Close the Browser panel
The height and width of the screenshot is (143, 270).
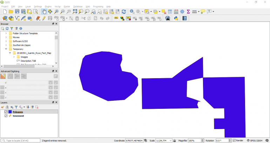click(56, 24)
